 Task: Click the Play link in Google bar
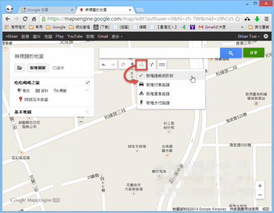(x=59, y=36)
